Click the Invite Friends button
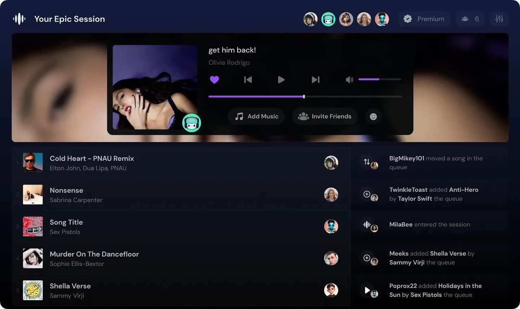520x309 pixels. tap(325, 116)
